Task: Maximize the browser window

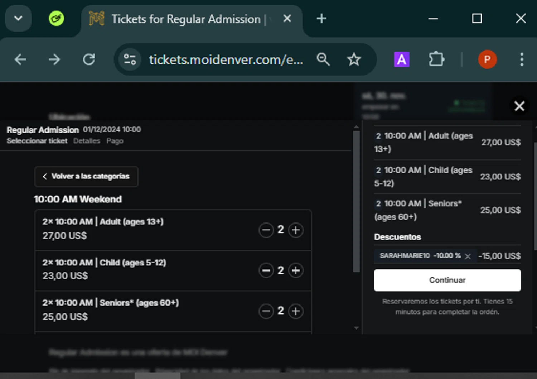Action: [477, 19]
